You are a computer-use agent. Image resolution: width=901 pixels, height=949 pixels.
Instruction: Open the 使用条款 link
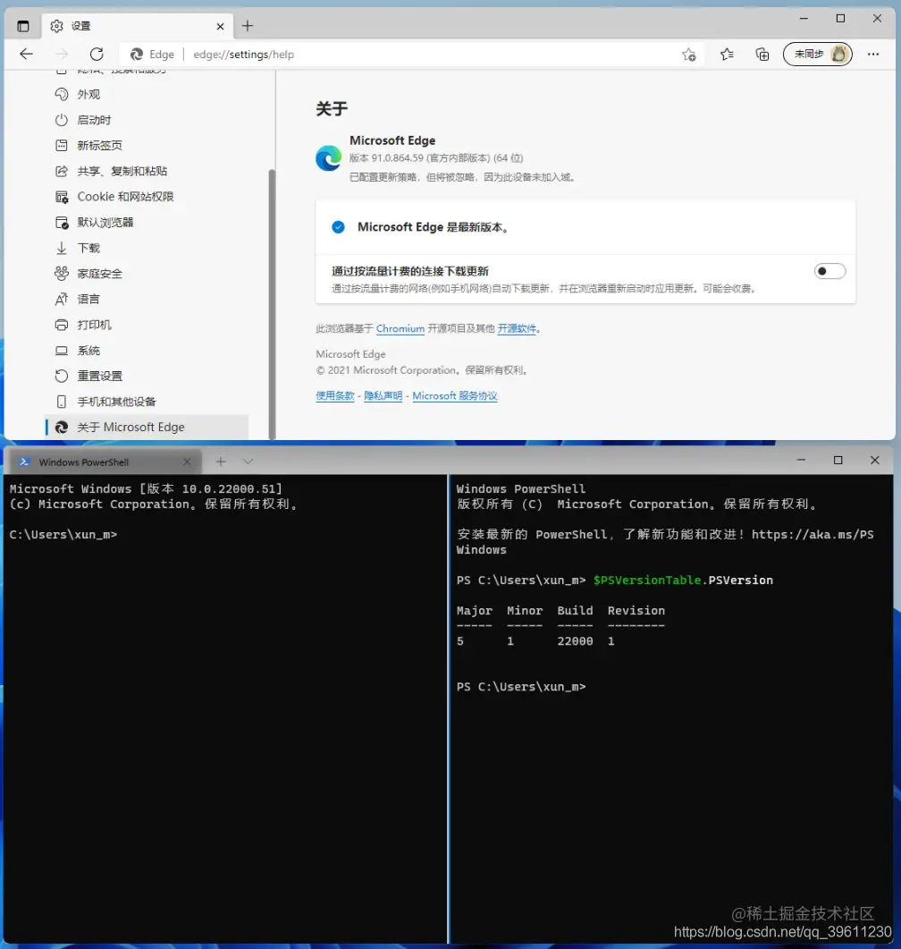point(335,396)
